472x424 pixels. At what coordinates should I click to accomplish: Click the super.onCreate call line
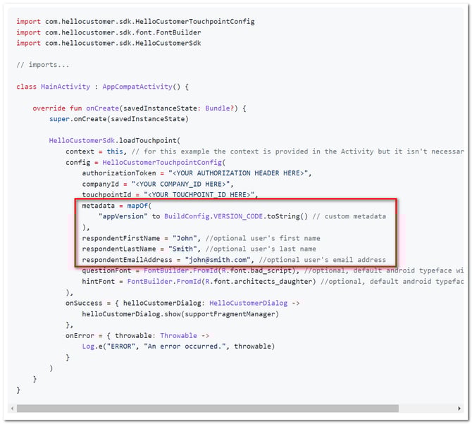[x=106, y=119]
